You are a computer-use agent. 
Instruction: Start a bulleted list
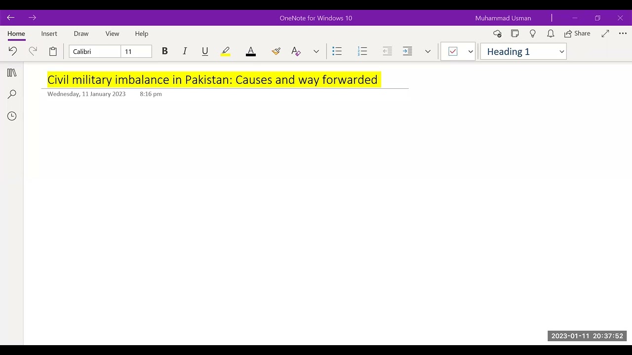(337, 51)
